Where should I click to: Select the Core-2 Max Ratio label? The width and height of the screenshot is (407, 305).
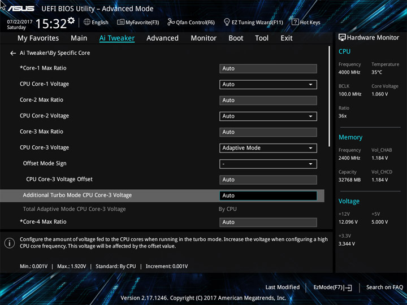pos(41,100)
